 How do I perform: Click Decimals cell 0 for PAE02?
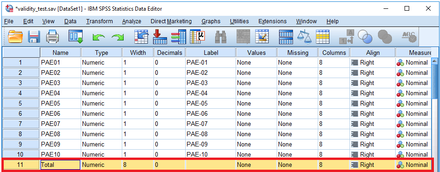point(169,73)
